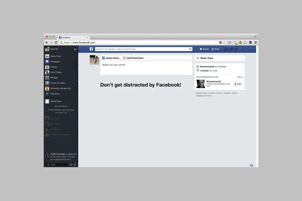Screen dimensions: 302x201
Task: Click the Whisper app icon
Action: point(47,78)
